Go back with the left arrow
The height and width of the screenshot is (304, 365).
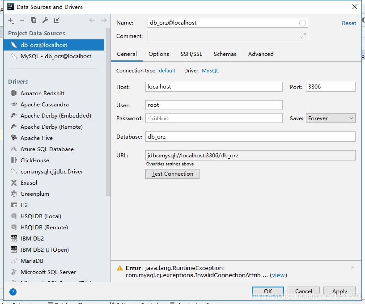[x=92, y=20]
